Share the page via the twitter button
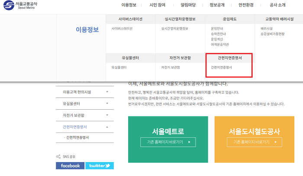Viewport: 303px width, 176px height. point(100,166)
